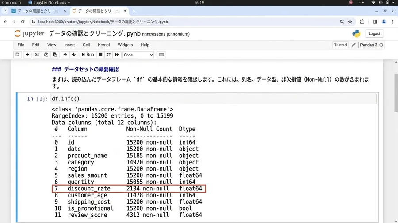Open the cell type Code dropdown

[x=138, y=55]
